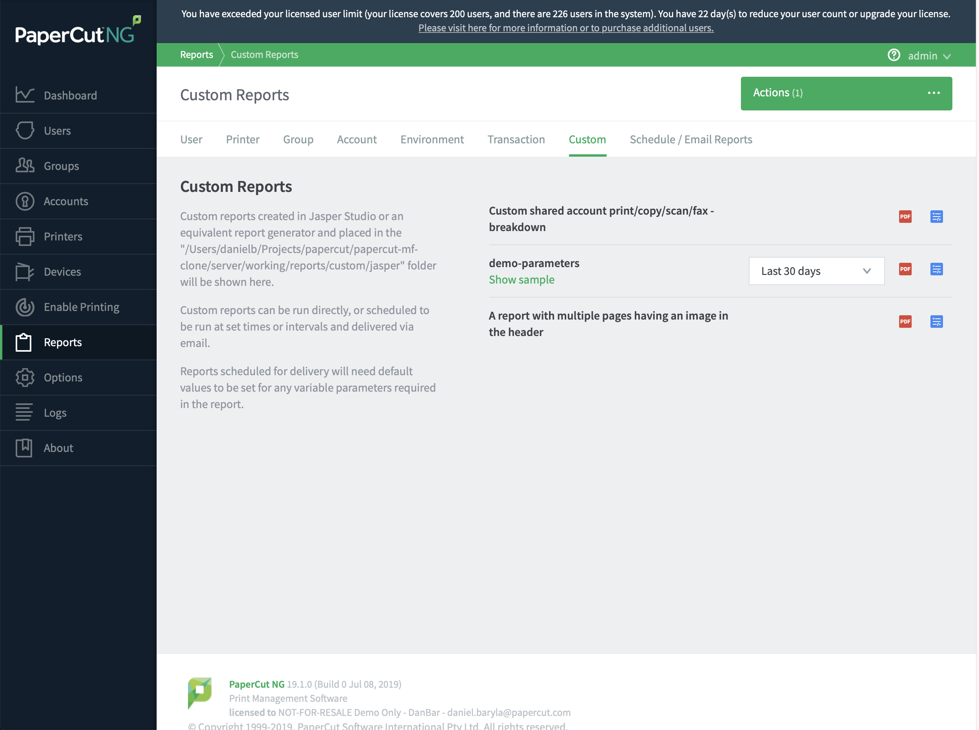Image resolution: width=979 pixels, height=730 pixels.
Task: Click the PaperCut NG footer link
Action: 256,684
